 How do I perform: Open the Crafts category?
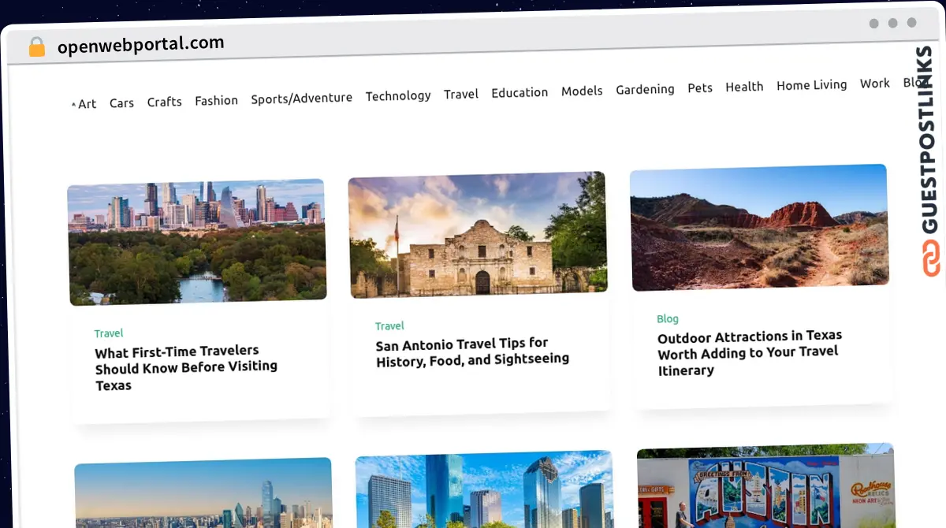pos(165,102)
